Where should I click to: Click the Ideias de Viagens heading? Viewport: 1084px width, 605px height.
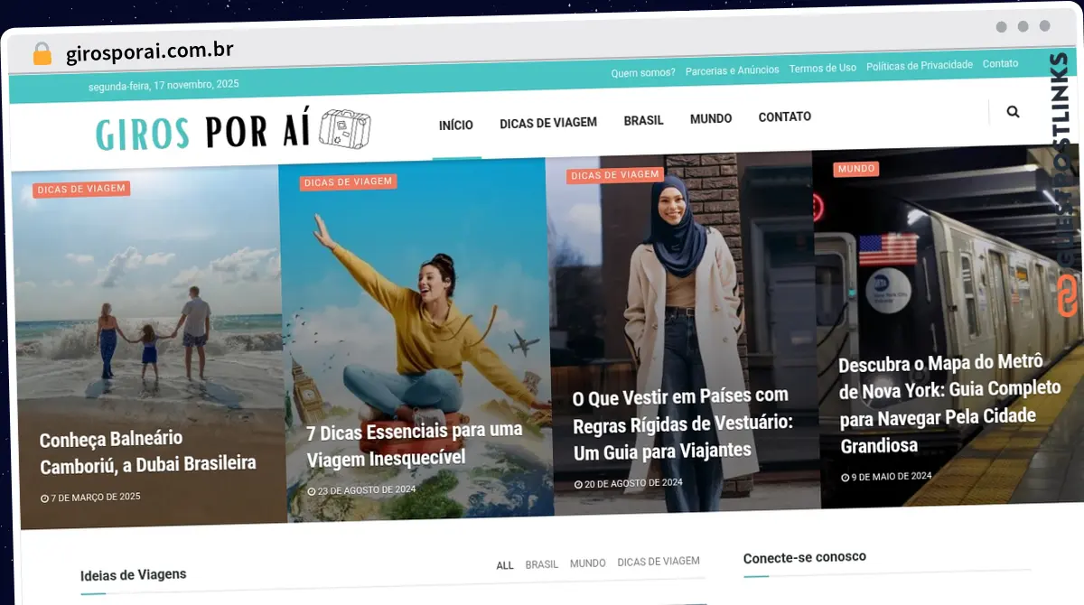134,574
